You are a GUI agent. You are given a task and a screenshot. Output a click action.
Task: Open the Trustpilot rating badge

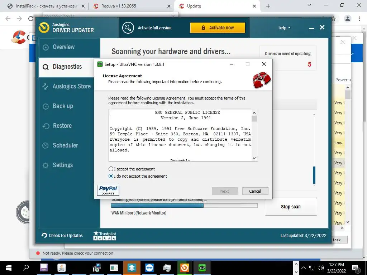point(105,236)
